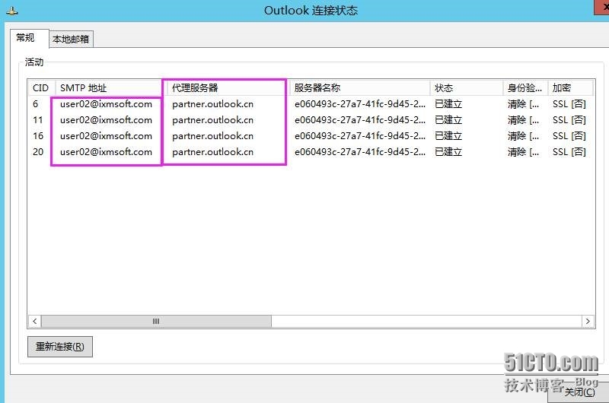Screen dimensions: 609x403
Task: Click partner.outlook.cn in CID 16 row
Action: 213,136
